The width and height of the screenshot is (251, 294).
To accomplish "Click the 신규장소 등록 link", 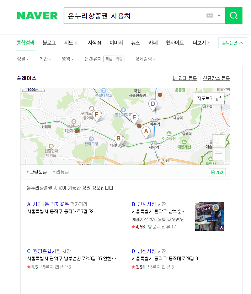I will tap(217, 78).
